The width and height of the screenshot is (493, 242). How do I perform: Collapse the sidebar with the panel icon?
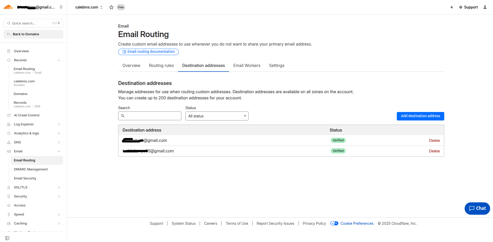pos(7,238)
